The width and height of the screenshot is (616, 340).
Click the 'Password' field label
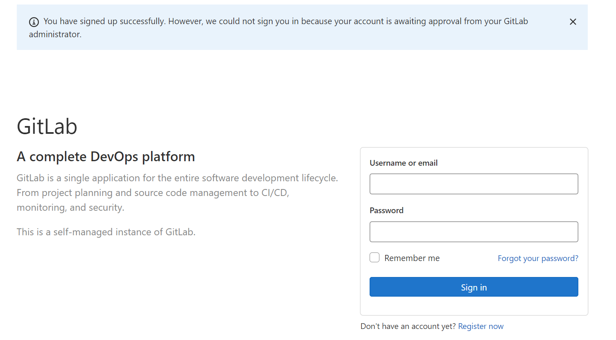coord(386,210)
